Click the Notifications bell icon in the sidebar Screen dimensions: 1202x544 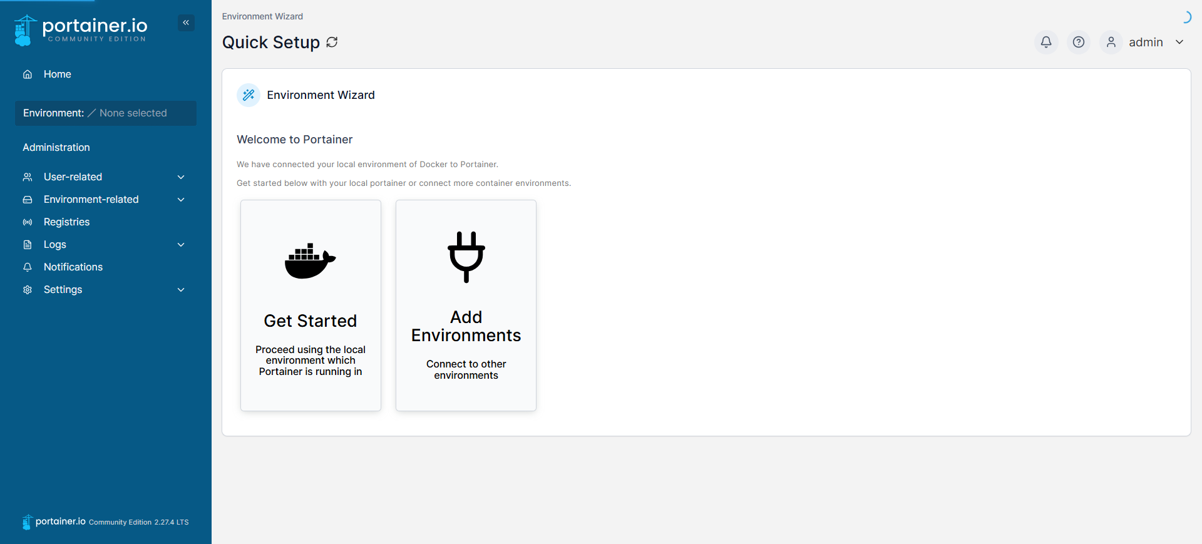[x=28, y=267]
